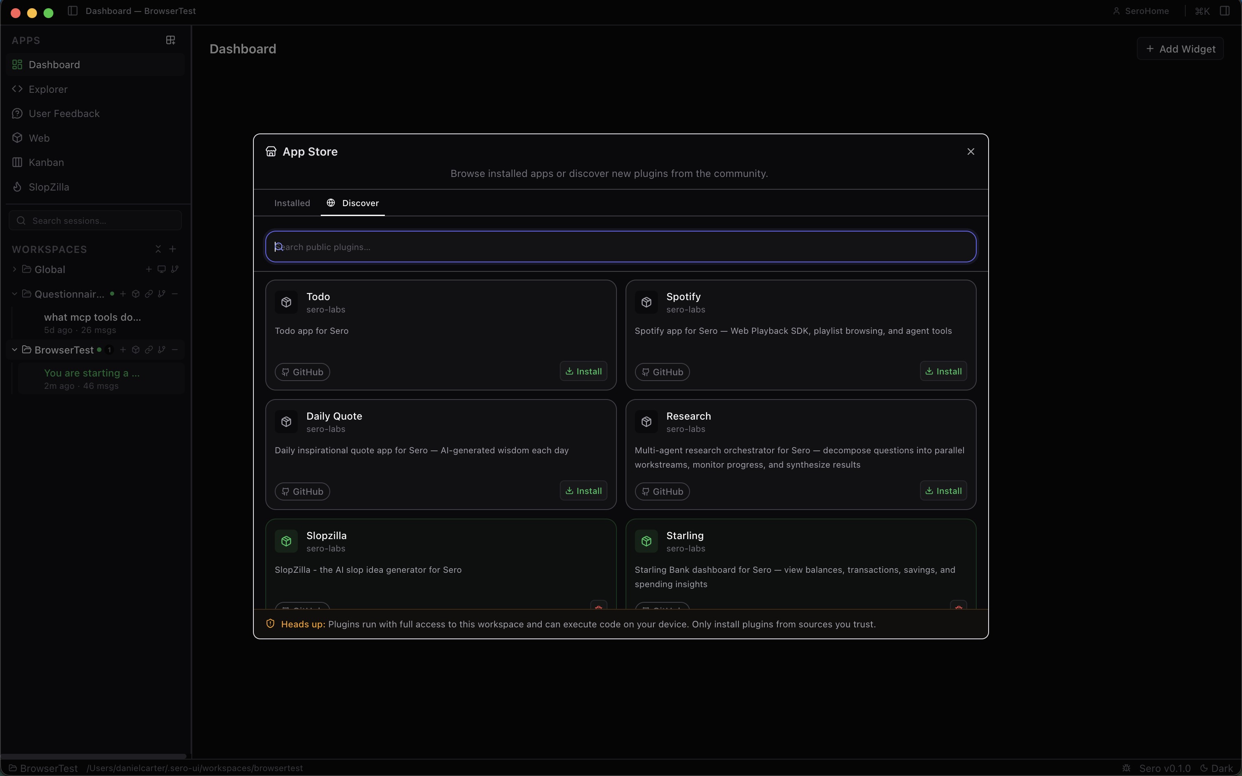Click the Search public plugins field

click(x=621, y=247)
